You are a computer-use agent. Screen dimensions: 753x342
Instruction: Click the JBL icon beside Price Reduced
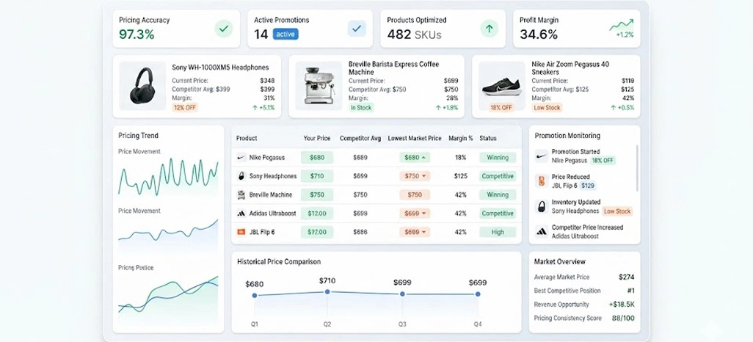pyautogui.click(x=542, y=181)
